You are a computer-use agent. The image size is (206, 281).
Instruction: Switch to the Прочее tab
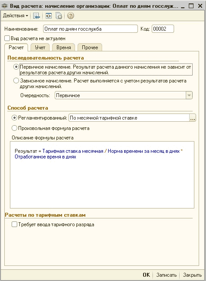[x=90, y=47]
